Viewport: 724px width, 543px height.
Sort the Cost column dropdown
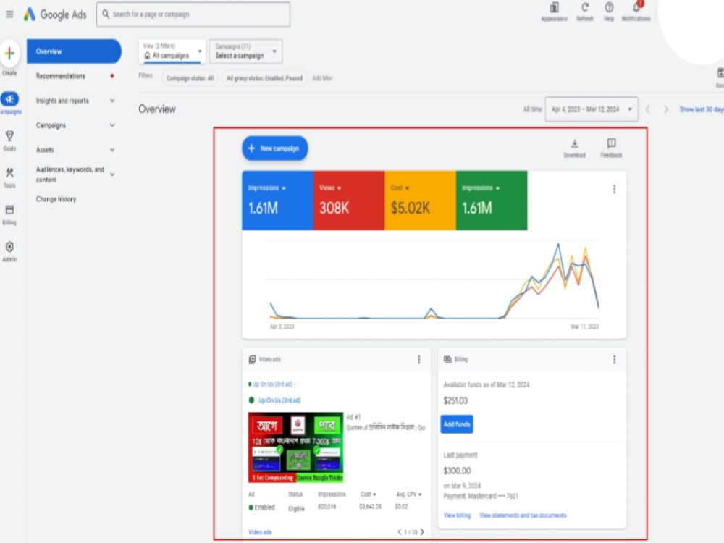[x=368, y=494]
